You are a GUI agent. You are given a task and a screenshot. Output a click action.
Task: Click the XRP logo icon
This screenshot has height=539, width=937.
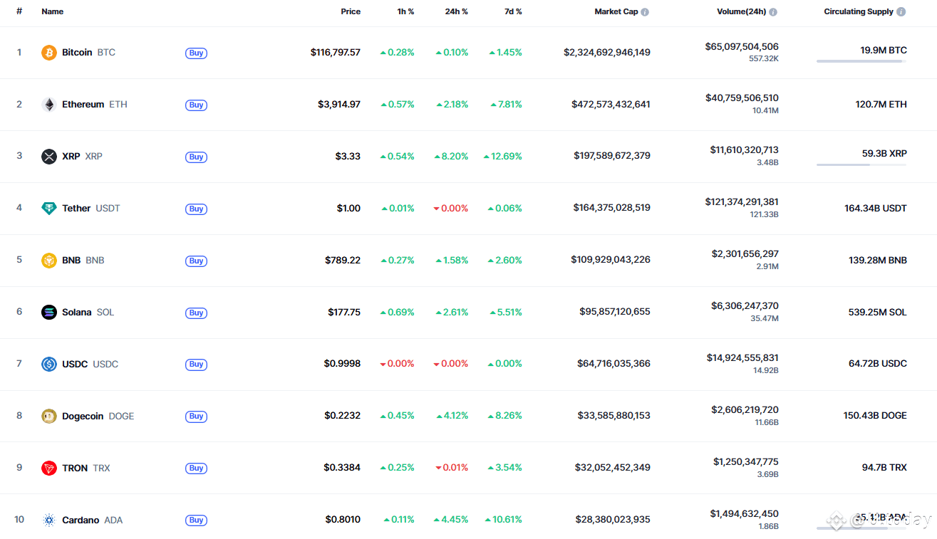[x=49, y=157]
